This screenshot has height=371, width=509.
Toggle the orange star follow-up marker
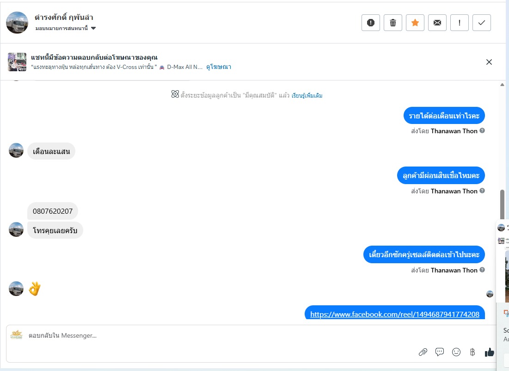(x=415, y=23)
